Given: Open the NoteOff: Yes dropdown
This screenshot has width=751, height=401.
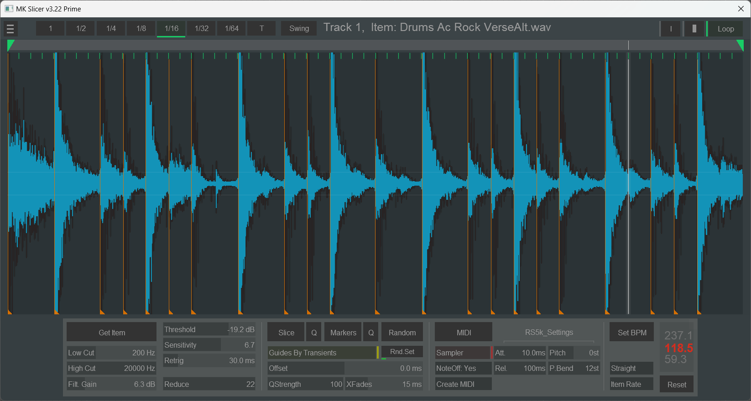Looking at the screenshot, I should pos(463,368).
